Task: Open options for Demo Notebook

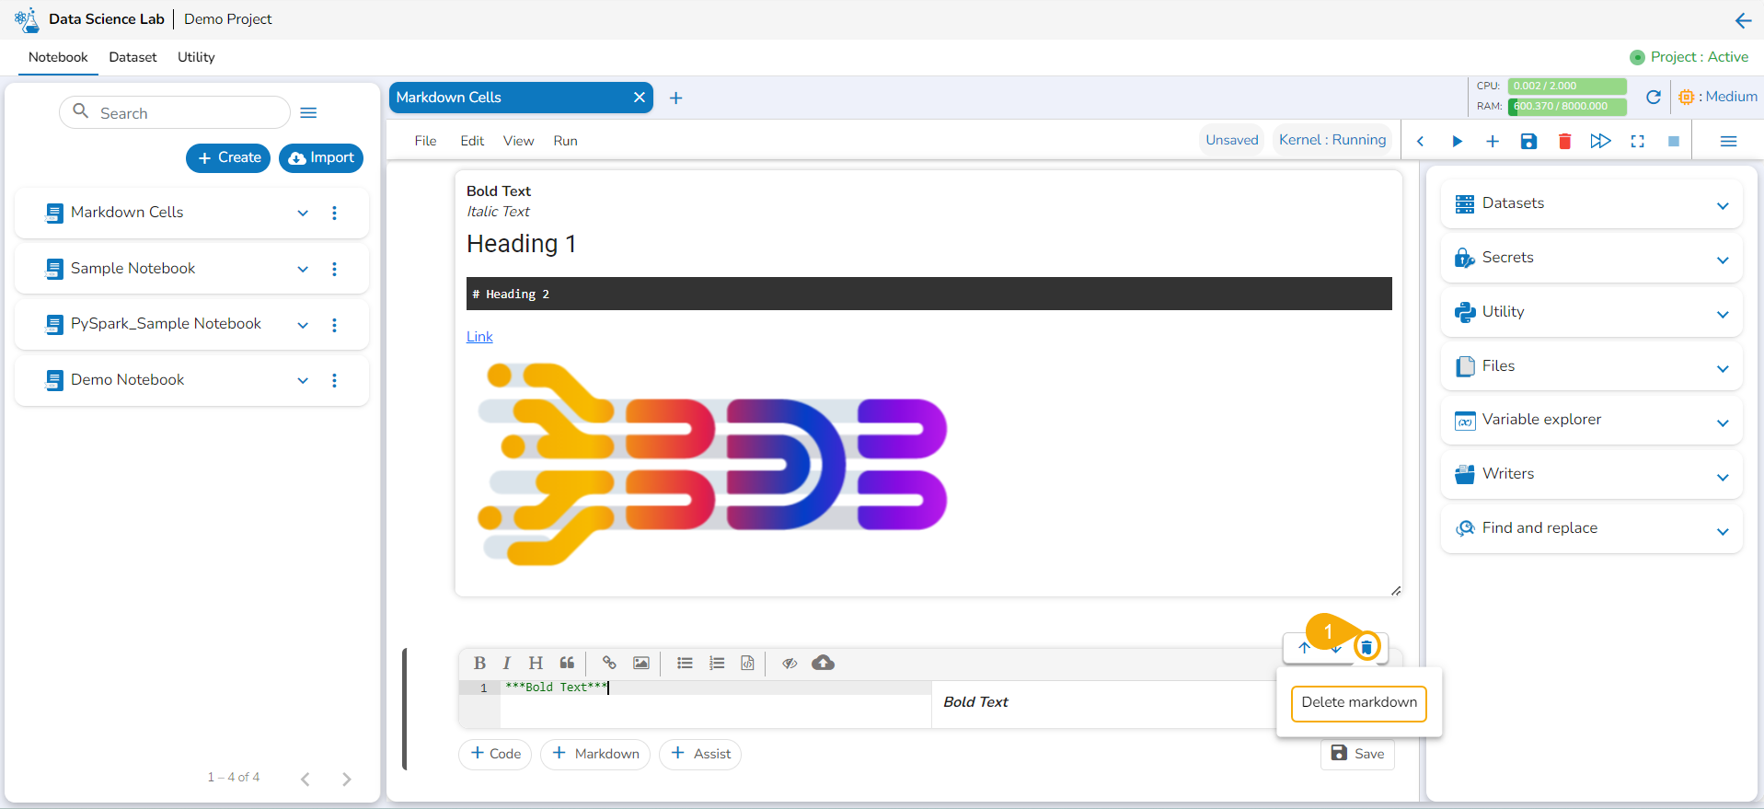Action: click(x=334, y=380)
